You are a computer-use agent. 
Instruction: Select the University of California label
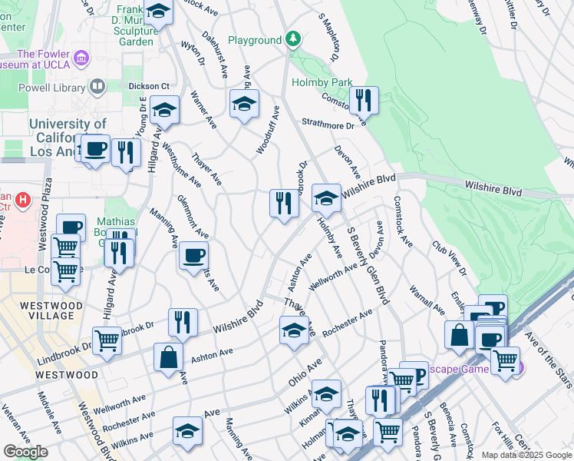(x=68, y=138)
